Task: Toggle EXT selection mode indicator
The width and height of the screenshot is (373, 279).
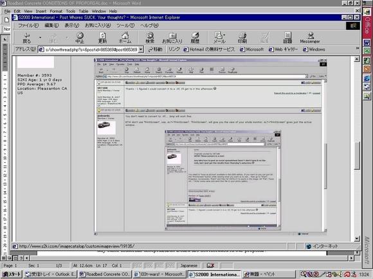Action: 159,266
